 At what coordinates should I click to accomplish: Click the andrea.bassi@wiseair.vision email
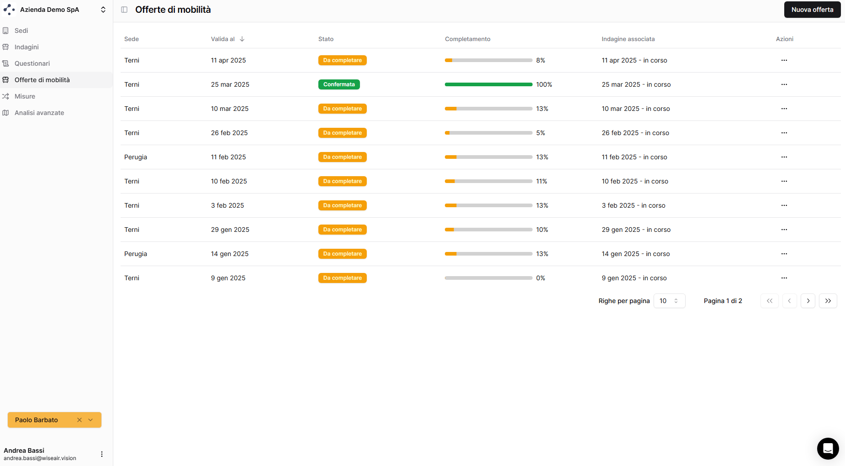(x=40, y=458)
